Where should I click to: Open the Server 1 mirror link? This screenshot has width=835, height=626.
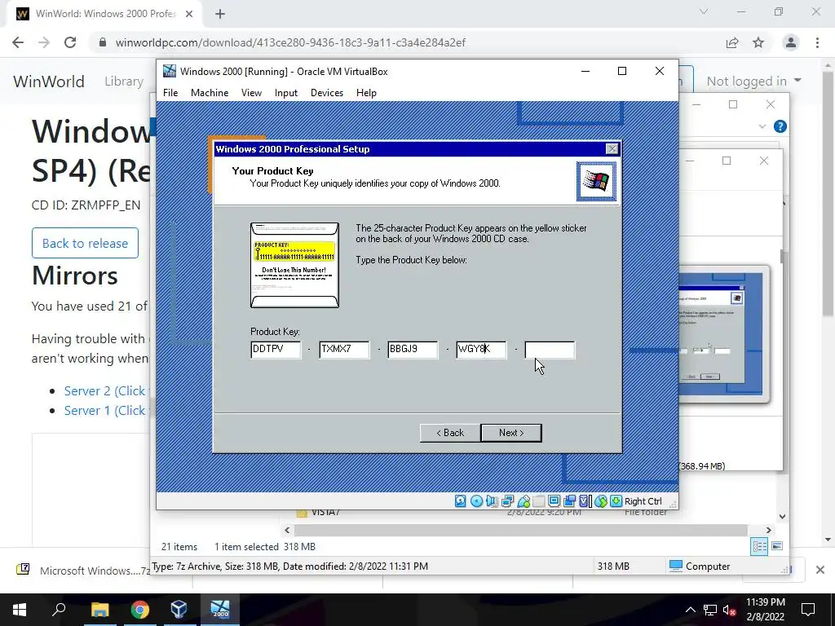click(x=106, y=411)
